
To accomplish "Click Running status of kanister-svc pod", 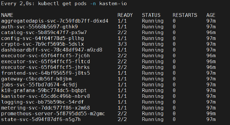I will click(153, 96).
